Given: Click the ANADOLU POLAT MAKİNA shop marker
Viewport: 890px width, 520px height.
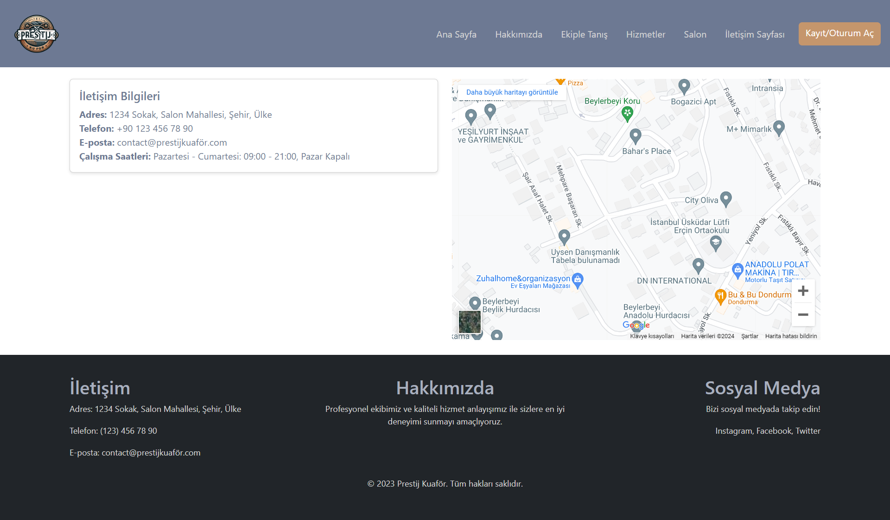Looking at the screenshot, I should point(737,270).
